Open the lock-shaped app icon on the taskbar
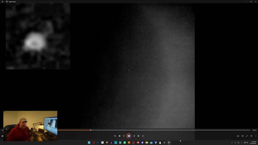The image size is (258, 145). click(160, 143)
